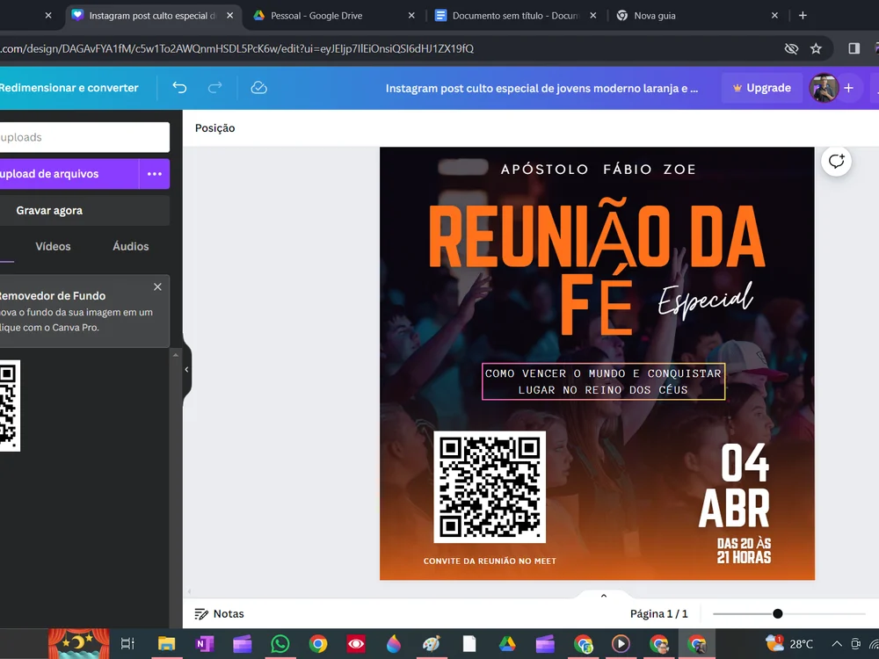Viewport: 879px width, 659px height.
Task: Switch to the Áudios tab
Action: [130, 246]
